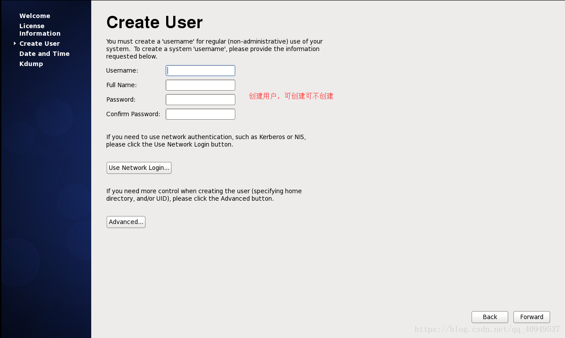Select Kdump in the sidebar
Screen dimensions: 565x338
pos(31,64)
